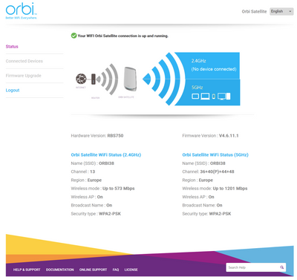Screen dimensions: 297x280
Task: Open the License footer link
Action: coord(131,270)
